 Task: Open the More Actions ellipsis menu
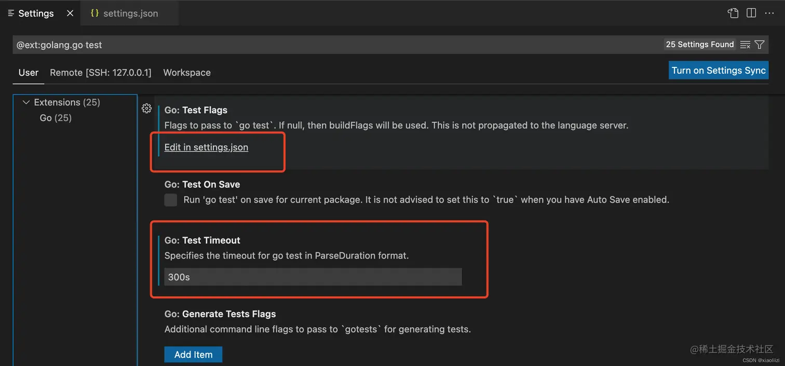point(770,13)
